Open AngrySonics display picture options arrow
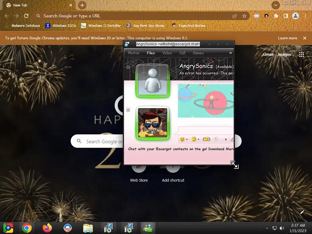The height and width of the screenshot is (234, 312). (x=128, y=67)
